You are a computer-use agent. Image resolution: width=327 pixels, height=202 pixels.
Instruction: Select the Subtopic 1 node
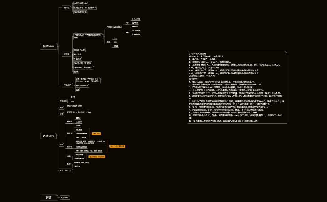click(x=65, y=197)
